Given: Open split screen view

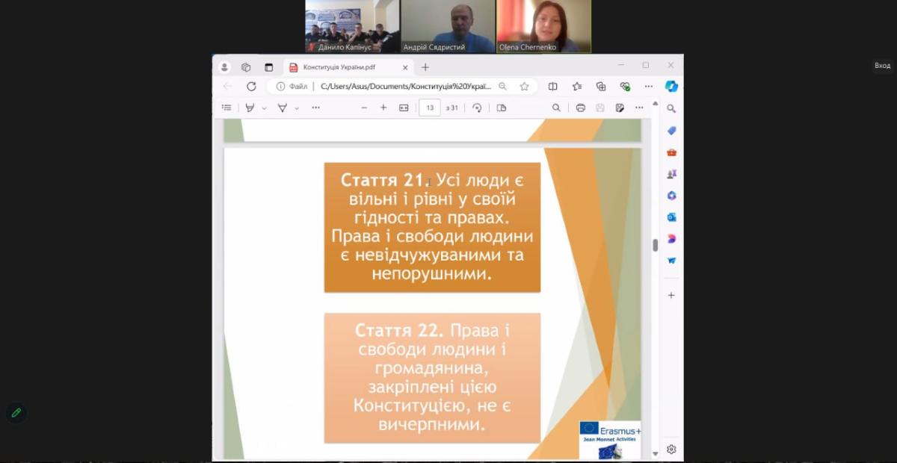Looking at the screenshot, I should [553, 87].
